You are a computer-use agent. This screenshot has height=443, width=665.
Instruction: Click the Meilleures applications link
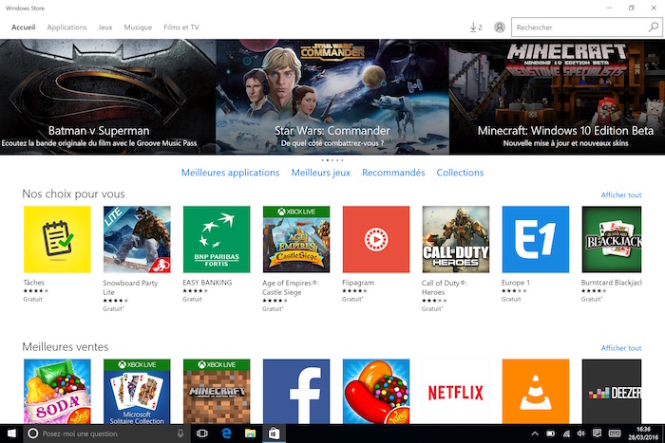pyautogui.click(x=230, y=173)
